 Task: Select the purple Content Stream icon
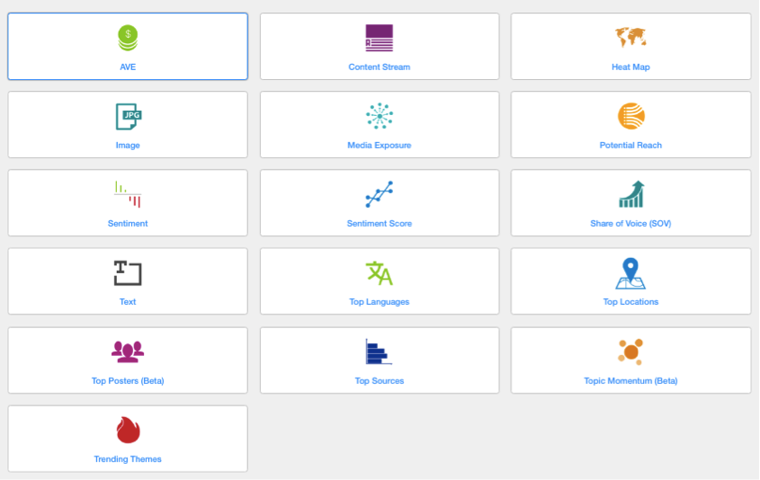379,38
